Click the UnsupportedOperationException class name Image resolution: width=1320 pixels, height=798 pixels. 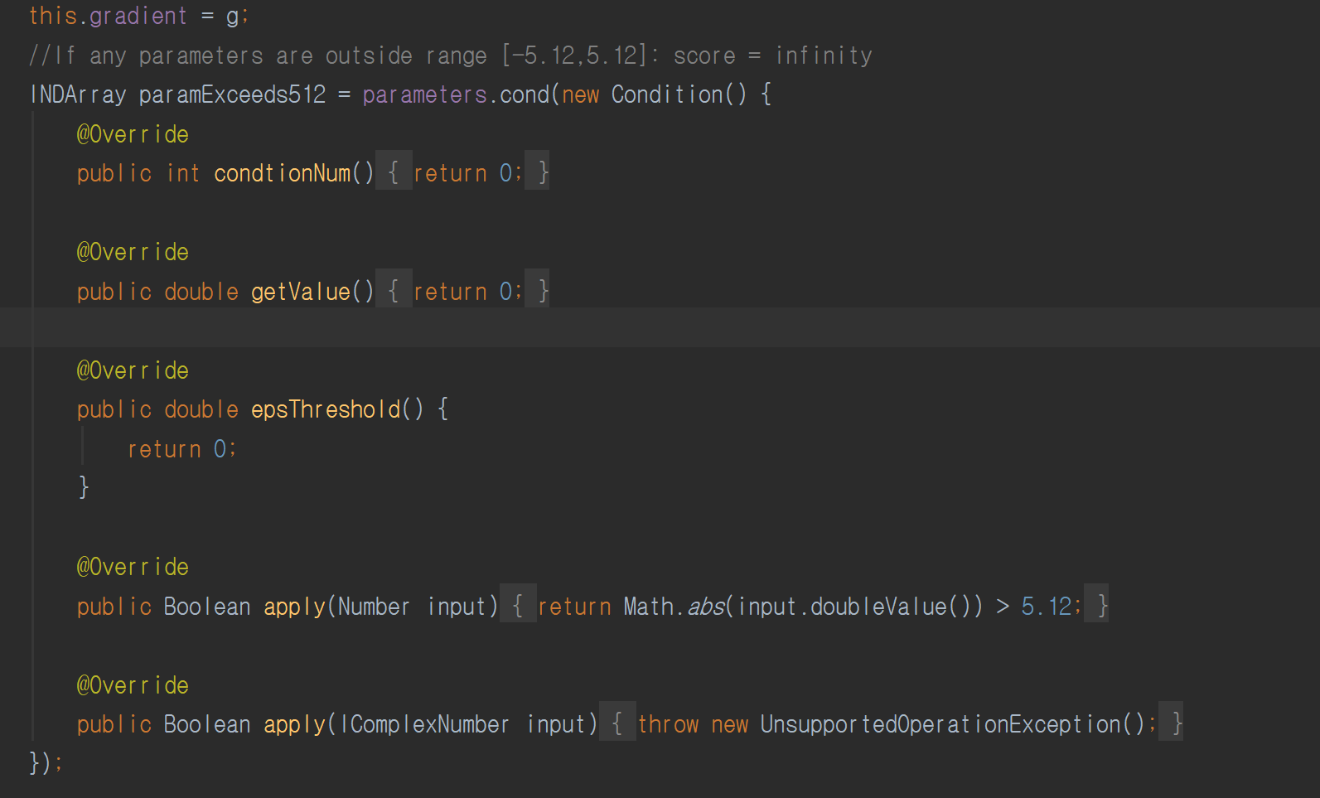pyautogui.click(x=940, y=724)
